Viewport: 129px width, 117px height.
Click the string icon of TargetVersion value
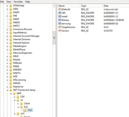(x=60, y=27)
